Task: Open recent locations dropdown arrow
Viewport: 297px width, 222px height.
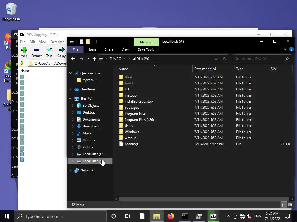Action: pyautogui.click(x=88, y=58)
